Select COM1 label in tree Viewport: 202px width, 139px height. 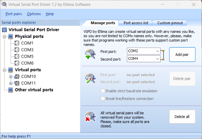pyautogui.click(x=27, y=43)
